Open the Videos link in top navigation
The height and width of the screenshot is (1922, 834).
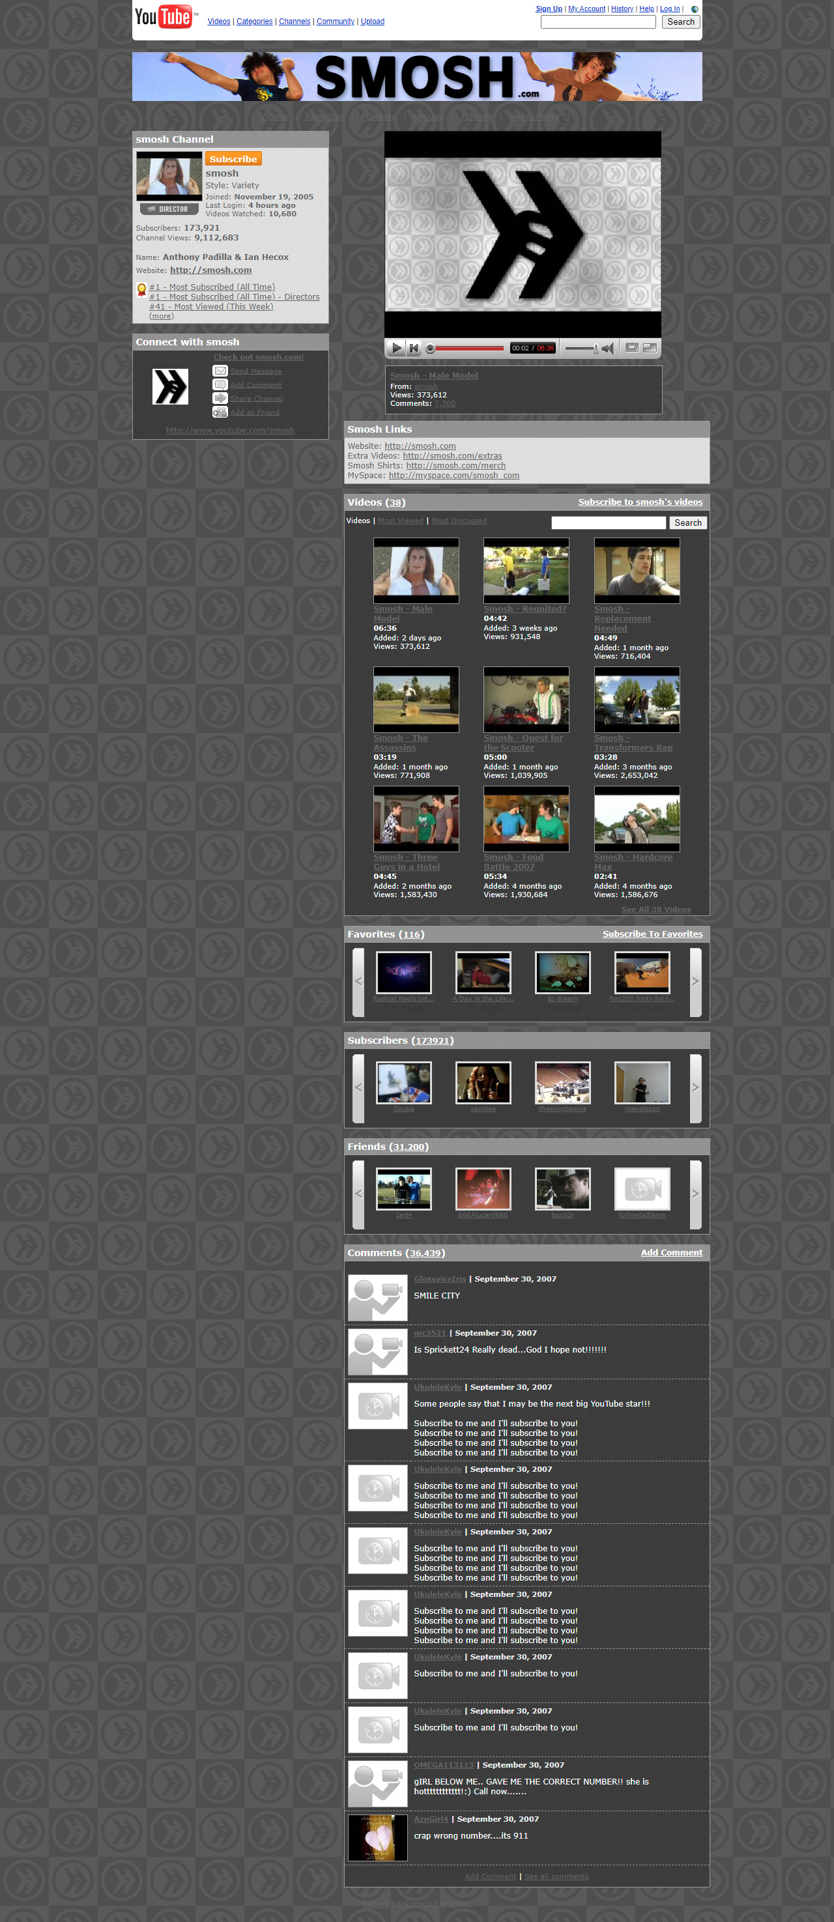[218, 22]
